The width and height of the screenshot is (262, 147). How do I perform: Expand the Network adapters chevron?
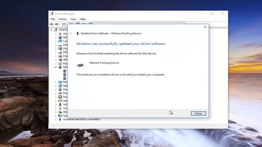pyautogui.click(x=56, y=86)
